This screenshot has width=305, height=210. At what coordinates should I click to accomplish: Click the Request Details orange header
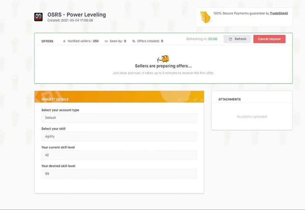[119, 97]
